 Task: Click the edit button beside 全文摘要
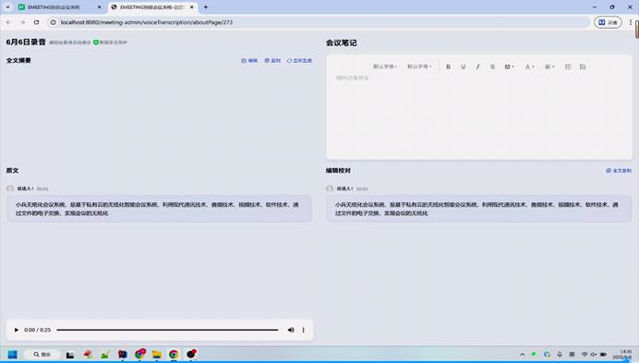pyautogui.click(x=249, y=60)
